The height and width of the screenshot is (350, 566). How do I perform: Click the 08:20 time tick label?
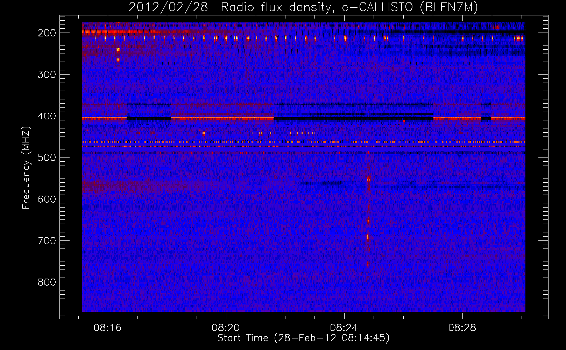[x=226, y=328]
